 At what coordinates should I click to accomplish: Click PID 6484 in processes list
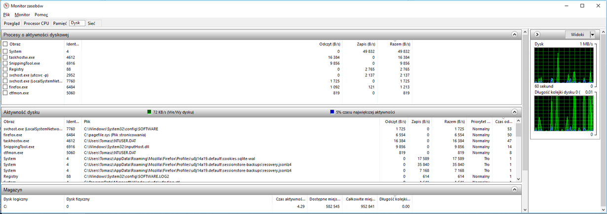71,87
